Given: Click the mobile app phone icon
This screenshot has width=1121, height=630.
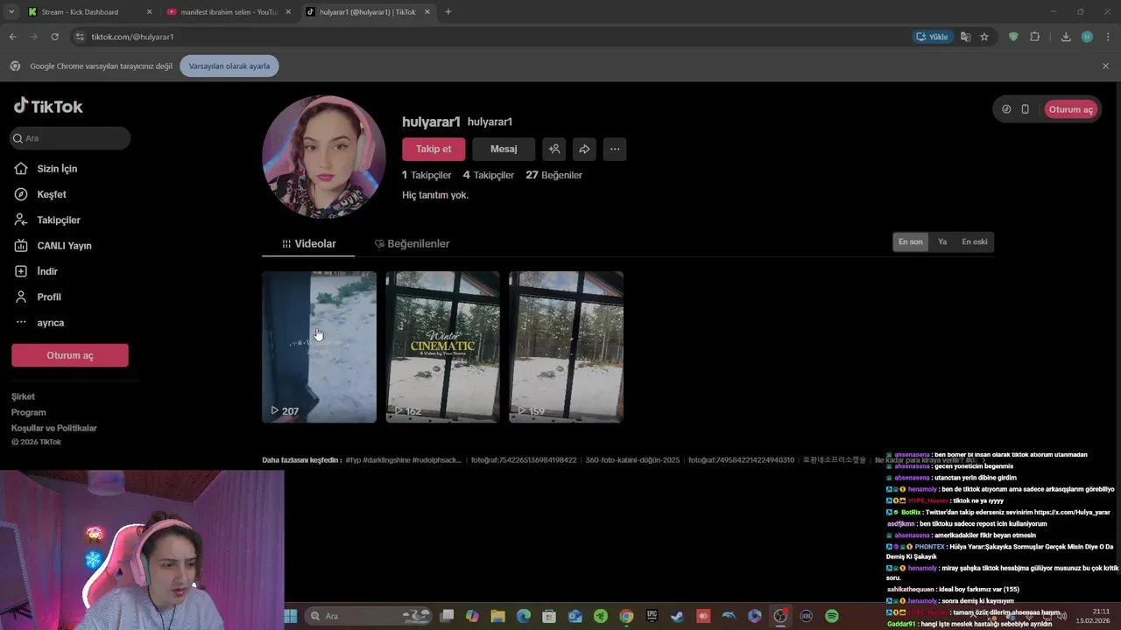Looking at the screenshot, I should pos(1025,109).
